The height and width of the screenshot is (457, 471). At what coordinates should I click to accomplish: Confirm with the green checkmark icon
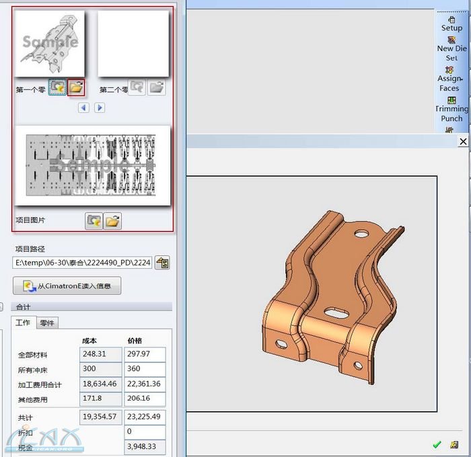point(437,445)
